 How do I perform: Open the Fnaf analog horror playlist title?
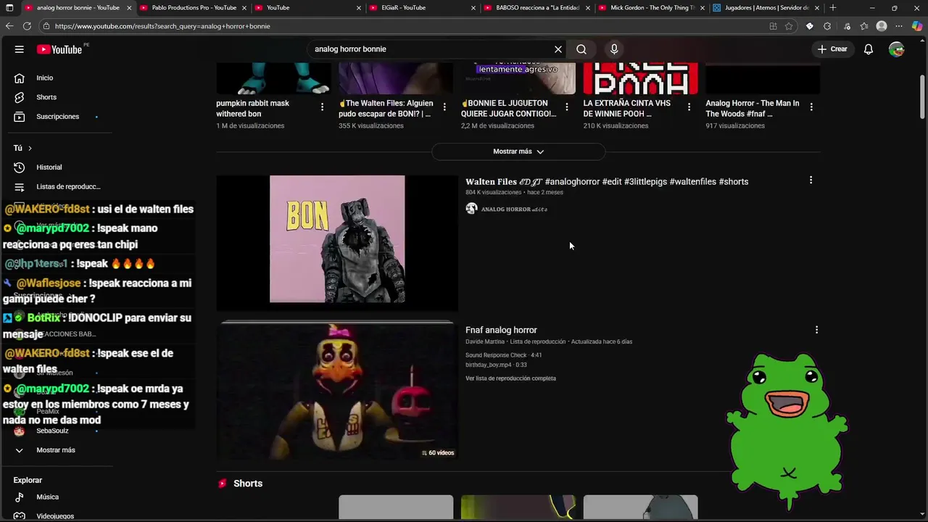[501, 330]
